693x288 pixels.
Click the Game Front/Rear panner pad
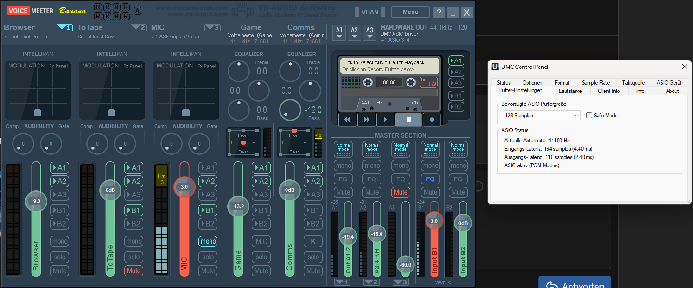243,143
